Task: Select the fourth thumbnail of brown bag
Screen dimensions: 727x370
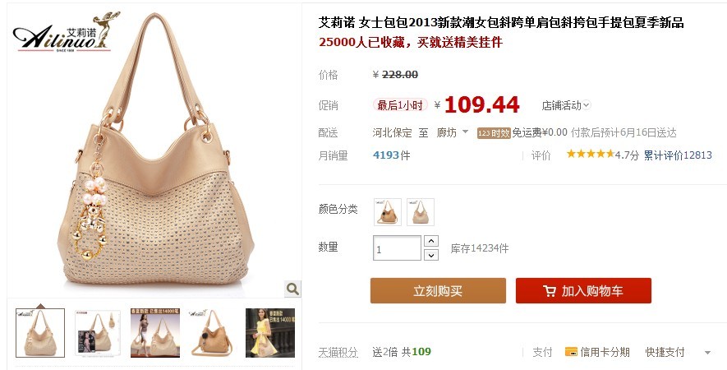Action: (212, 333)
